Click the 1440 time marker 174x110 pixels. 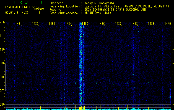168,24
